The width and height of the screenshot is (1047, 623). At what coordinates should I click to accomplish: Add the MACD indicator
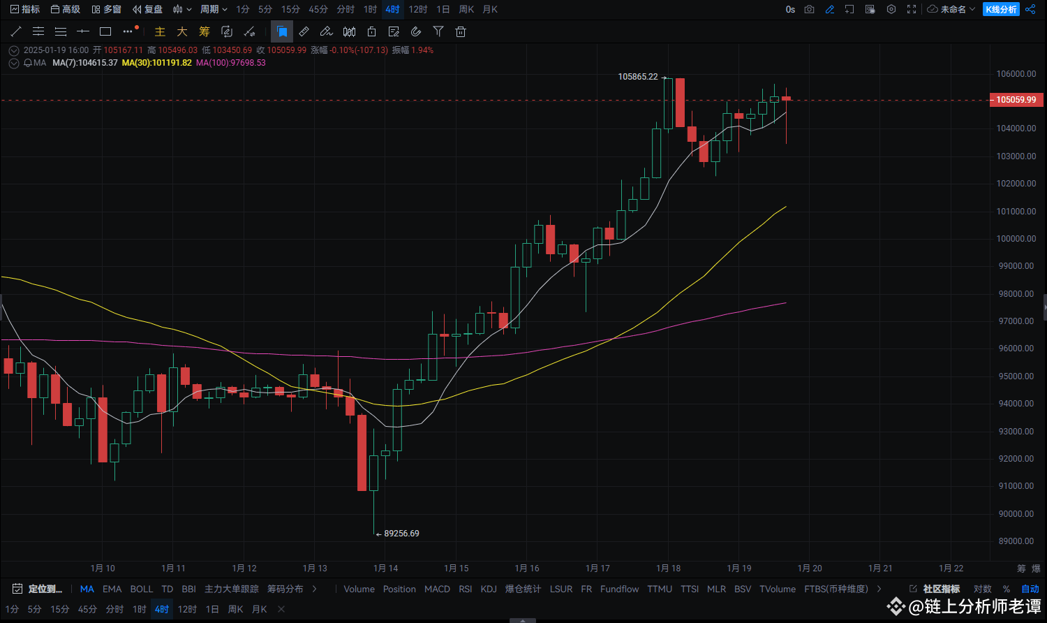437,589
